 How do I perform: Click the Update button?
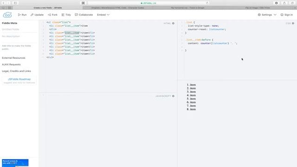pos(37,15)
